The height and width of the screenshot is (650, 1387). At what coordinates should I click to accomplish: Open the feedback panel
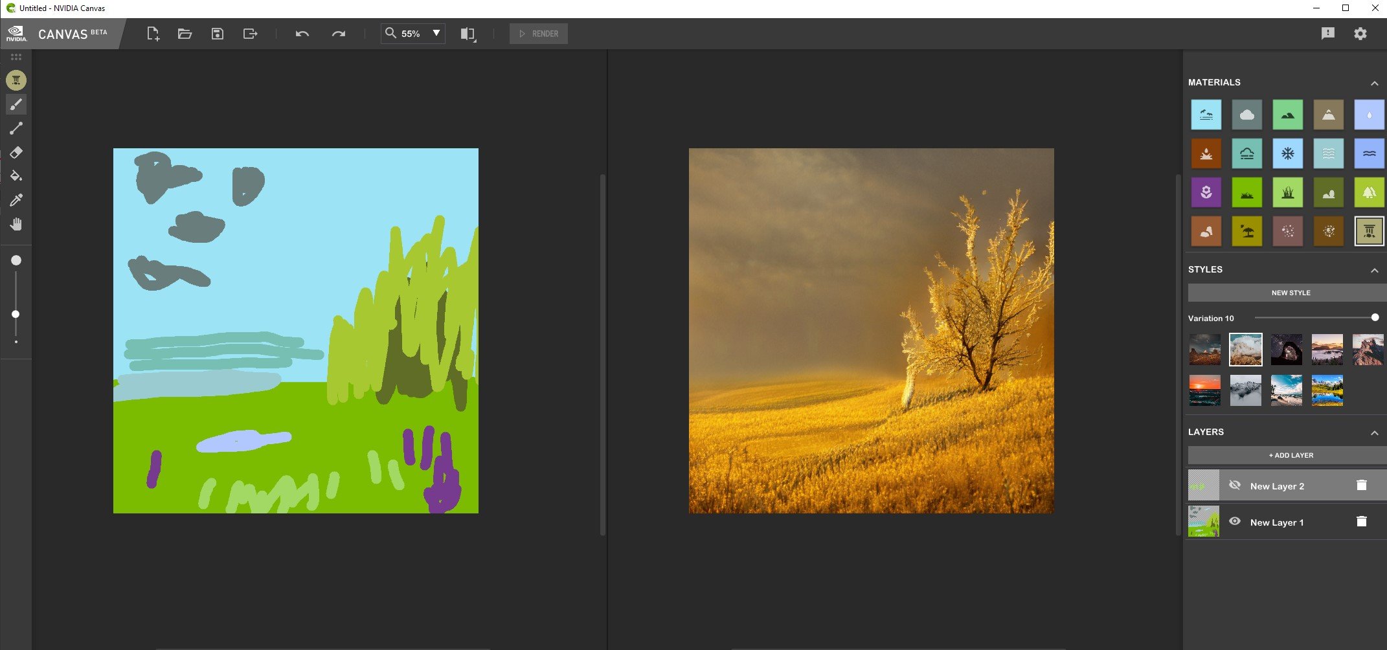tap(1328, 33)
